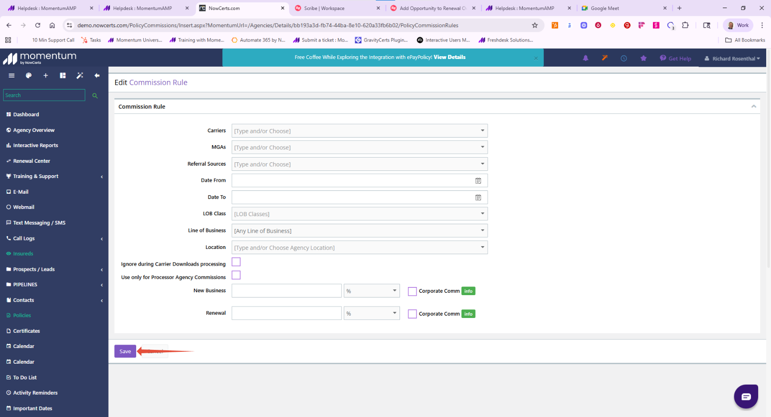
Task: Open Richard Rosenthal user menu
Action: pyautogui.click(x=732, y=59)
